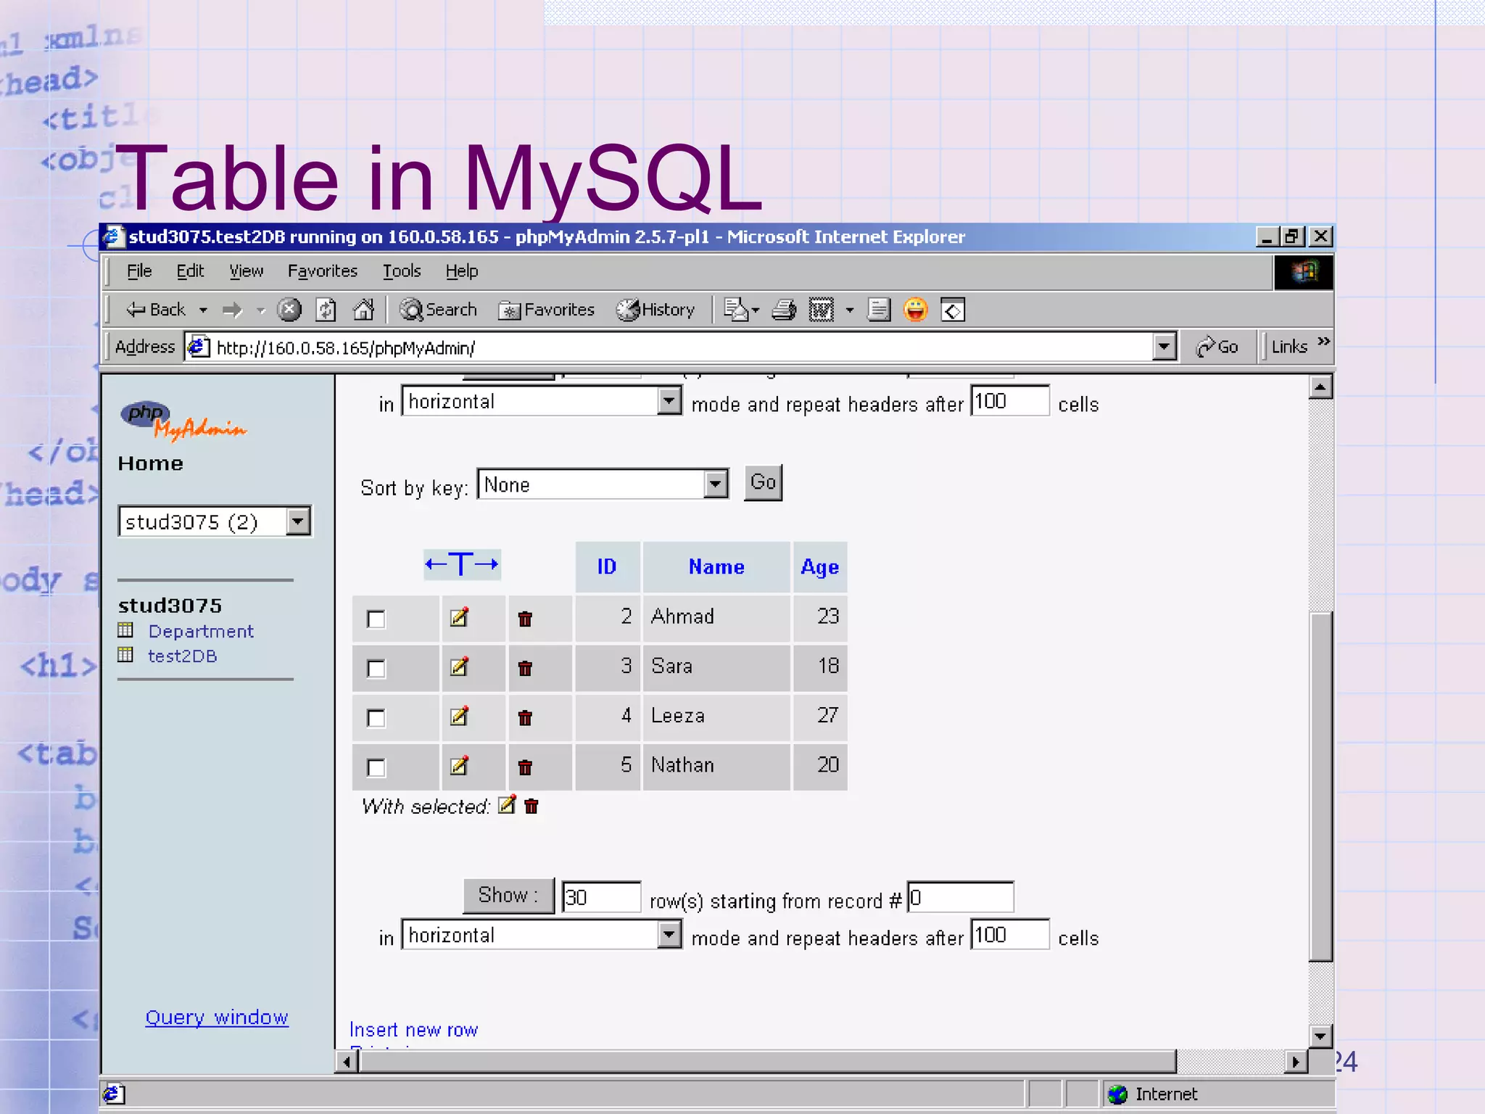Check the Nathan row checkbox
This screenshot has height=1114, width=1485.
(376, 767)
